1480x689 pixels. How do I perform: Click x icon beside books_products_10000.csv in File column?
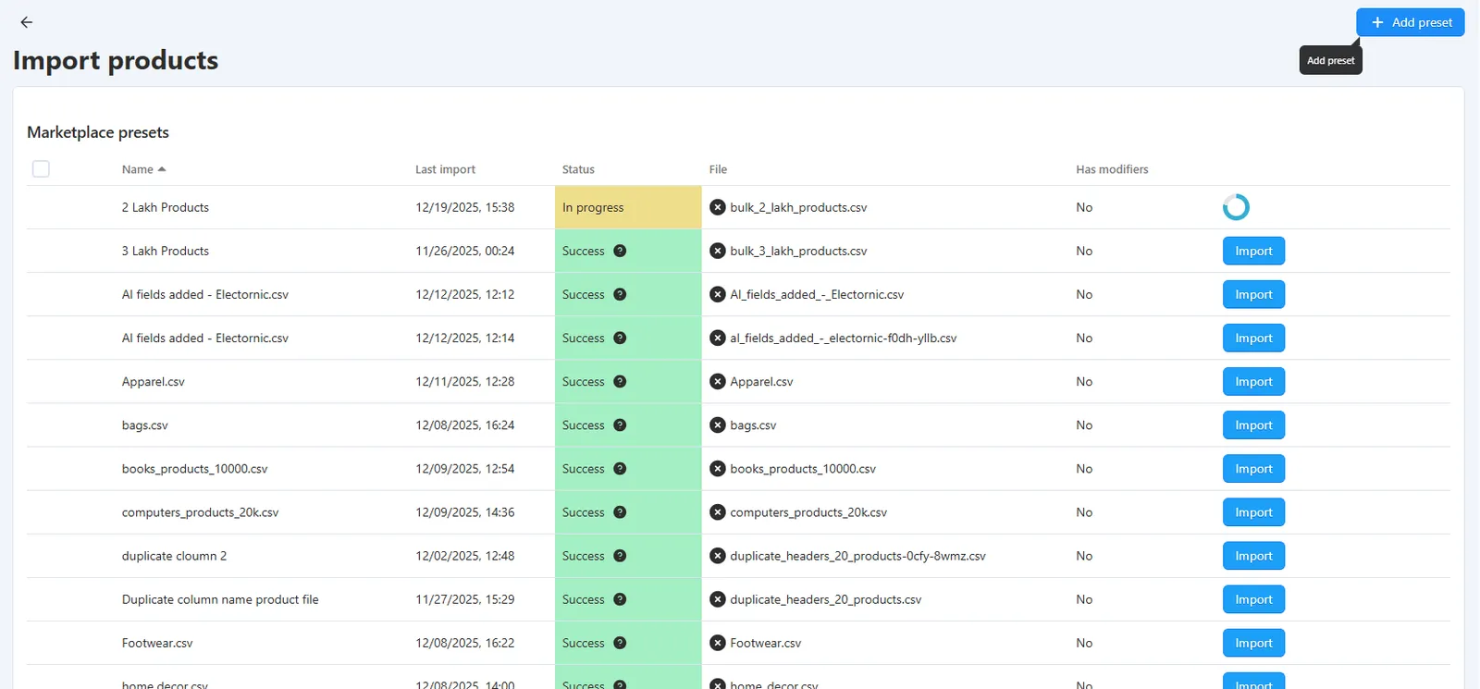718,469
